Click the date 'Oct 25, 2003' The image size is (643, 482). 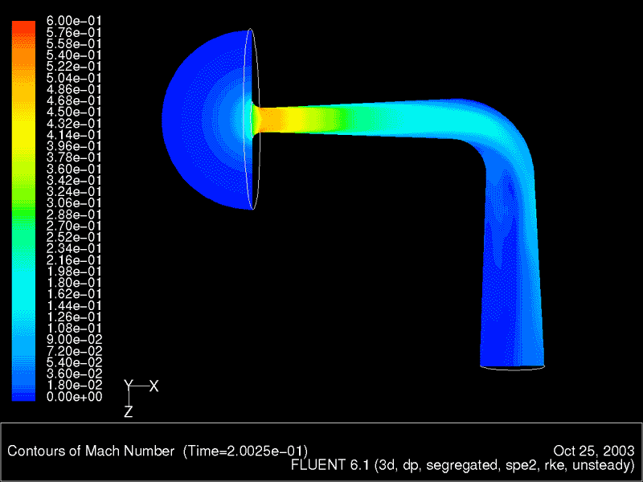click(594, 451)
